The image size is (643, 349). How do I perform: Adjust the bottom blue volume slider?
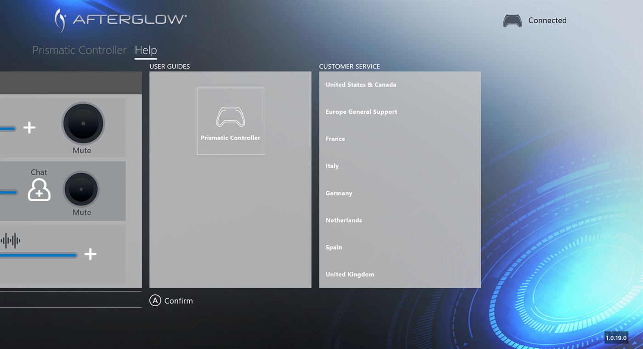(x=39, y=255)
